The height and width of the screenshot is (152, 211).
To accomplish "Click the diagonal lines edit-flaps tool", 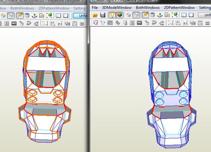I will pyautogui.click(x=117, y=23).
